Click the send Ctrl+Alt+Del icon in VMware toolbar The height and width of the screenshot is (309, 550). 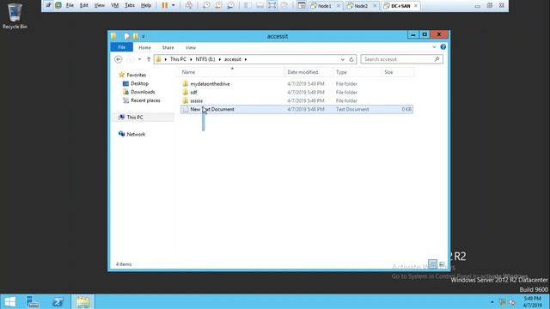[x=189, y=5]
